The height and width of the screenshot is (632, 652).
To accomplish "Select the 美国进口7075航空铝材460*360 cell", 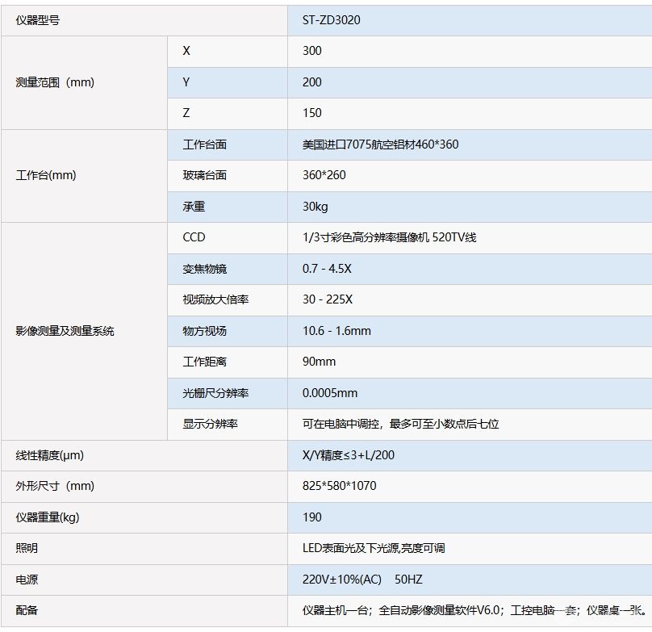I will 380,144.
